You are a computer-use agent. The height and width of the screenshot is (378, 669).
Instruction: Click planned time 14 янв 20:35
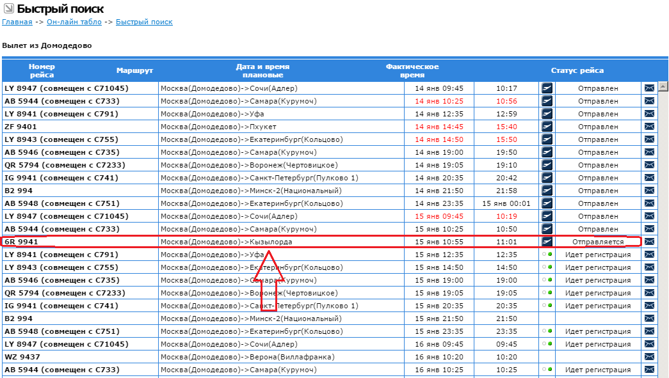coord(439,178)
